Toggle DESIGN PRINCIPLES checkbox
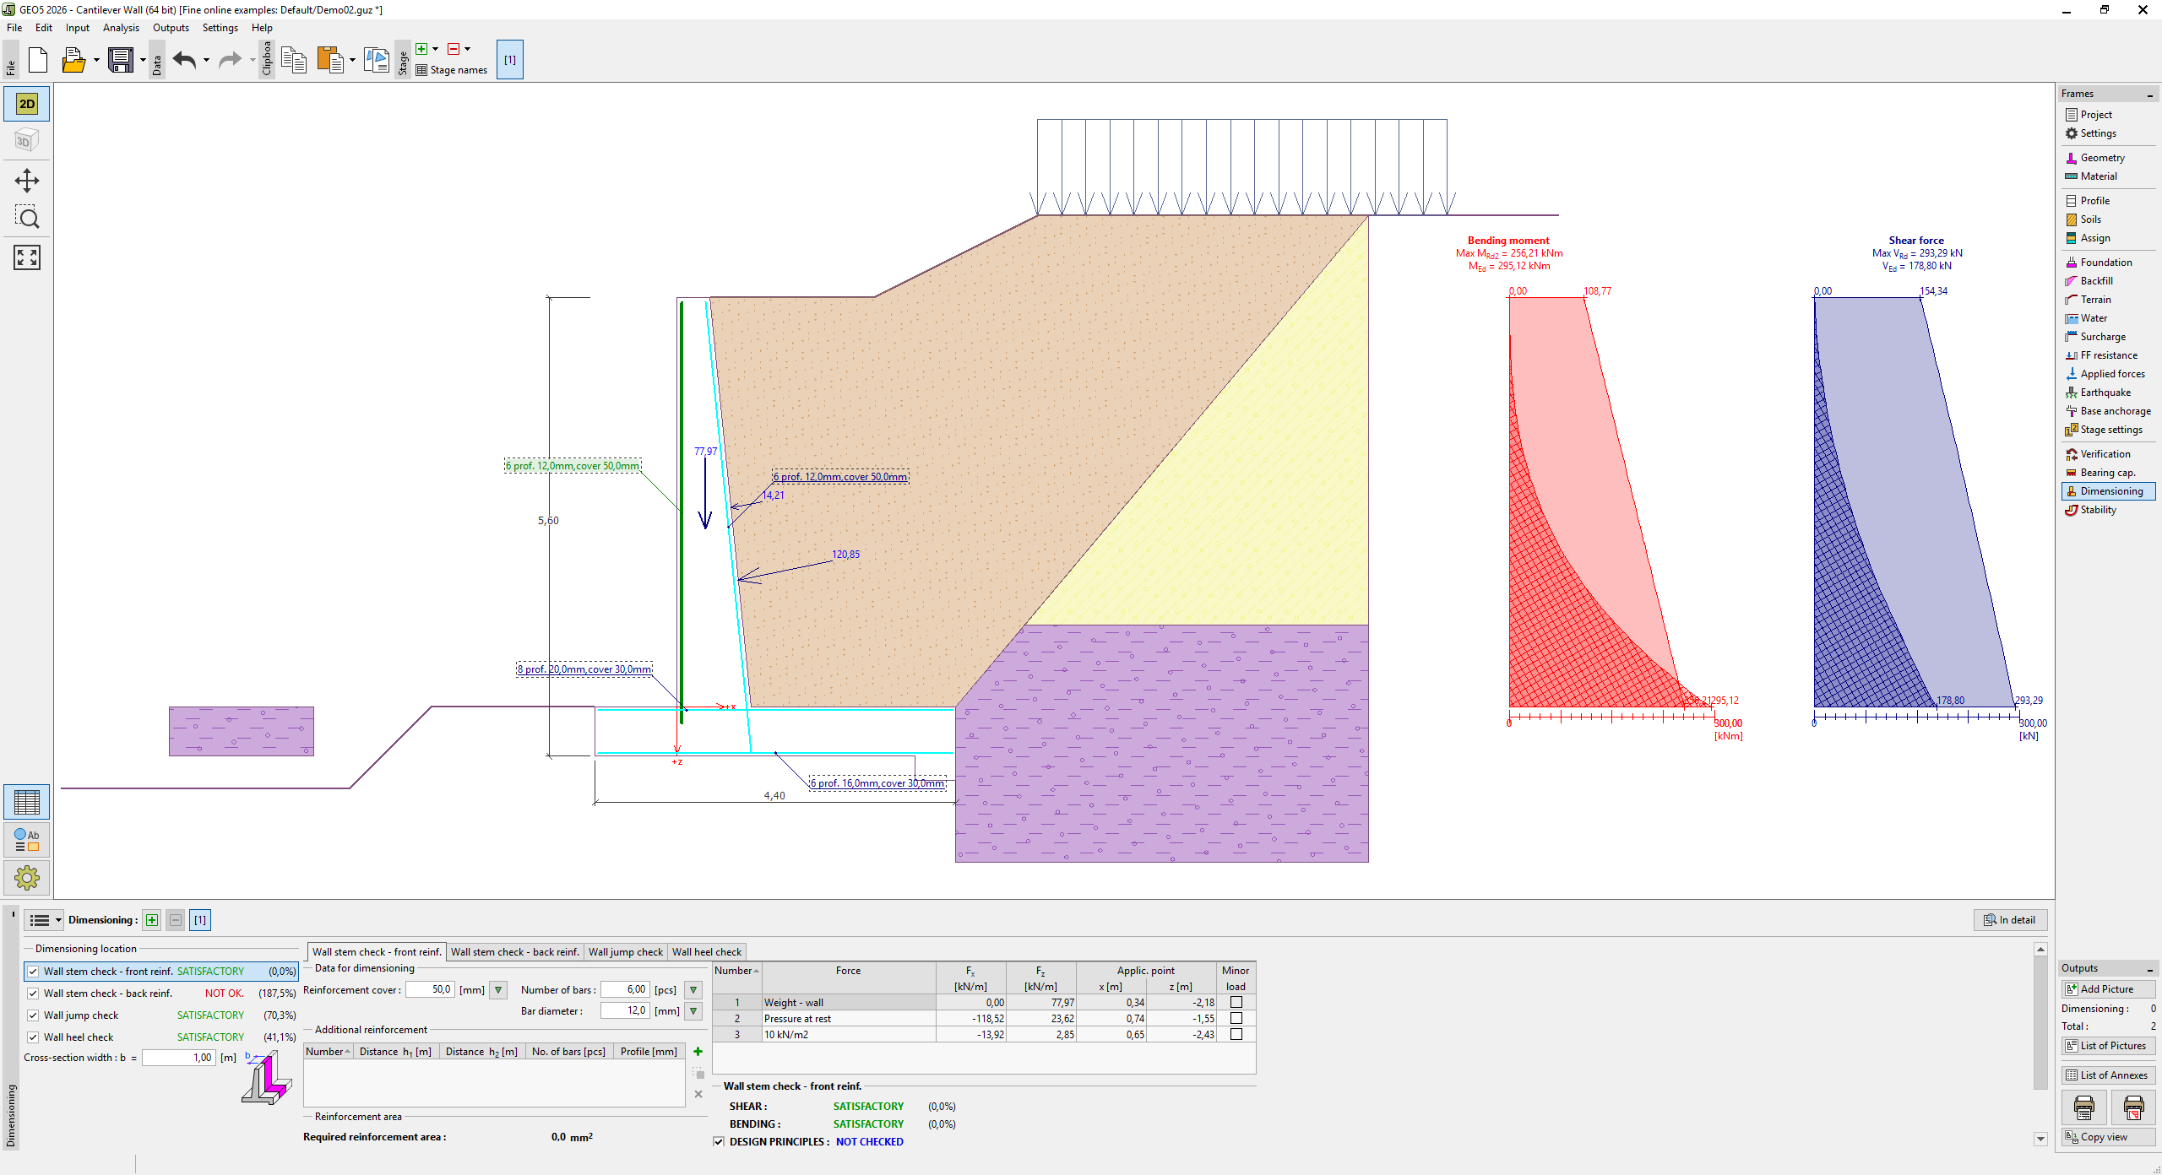The image size is (2162, 1175). coord(720,1142)
